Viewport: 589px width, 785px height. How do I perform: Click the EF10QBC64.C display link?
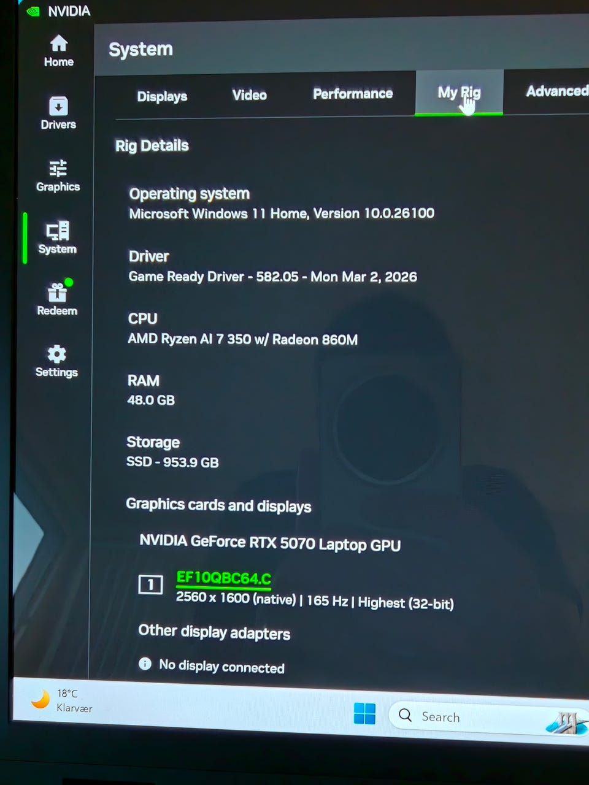click(223, 578)
